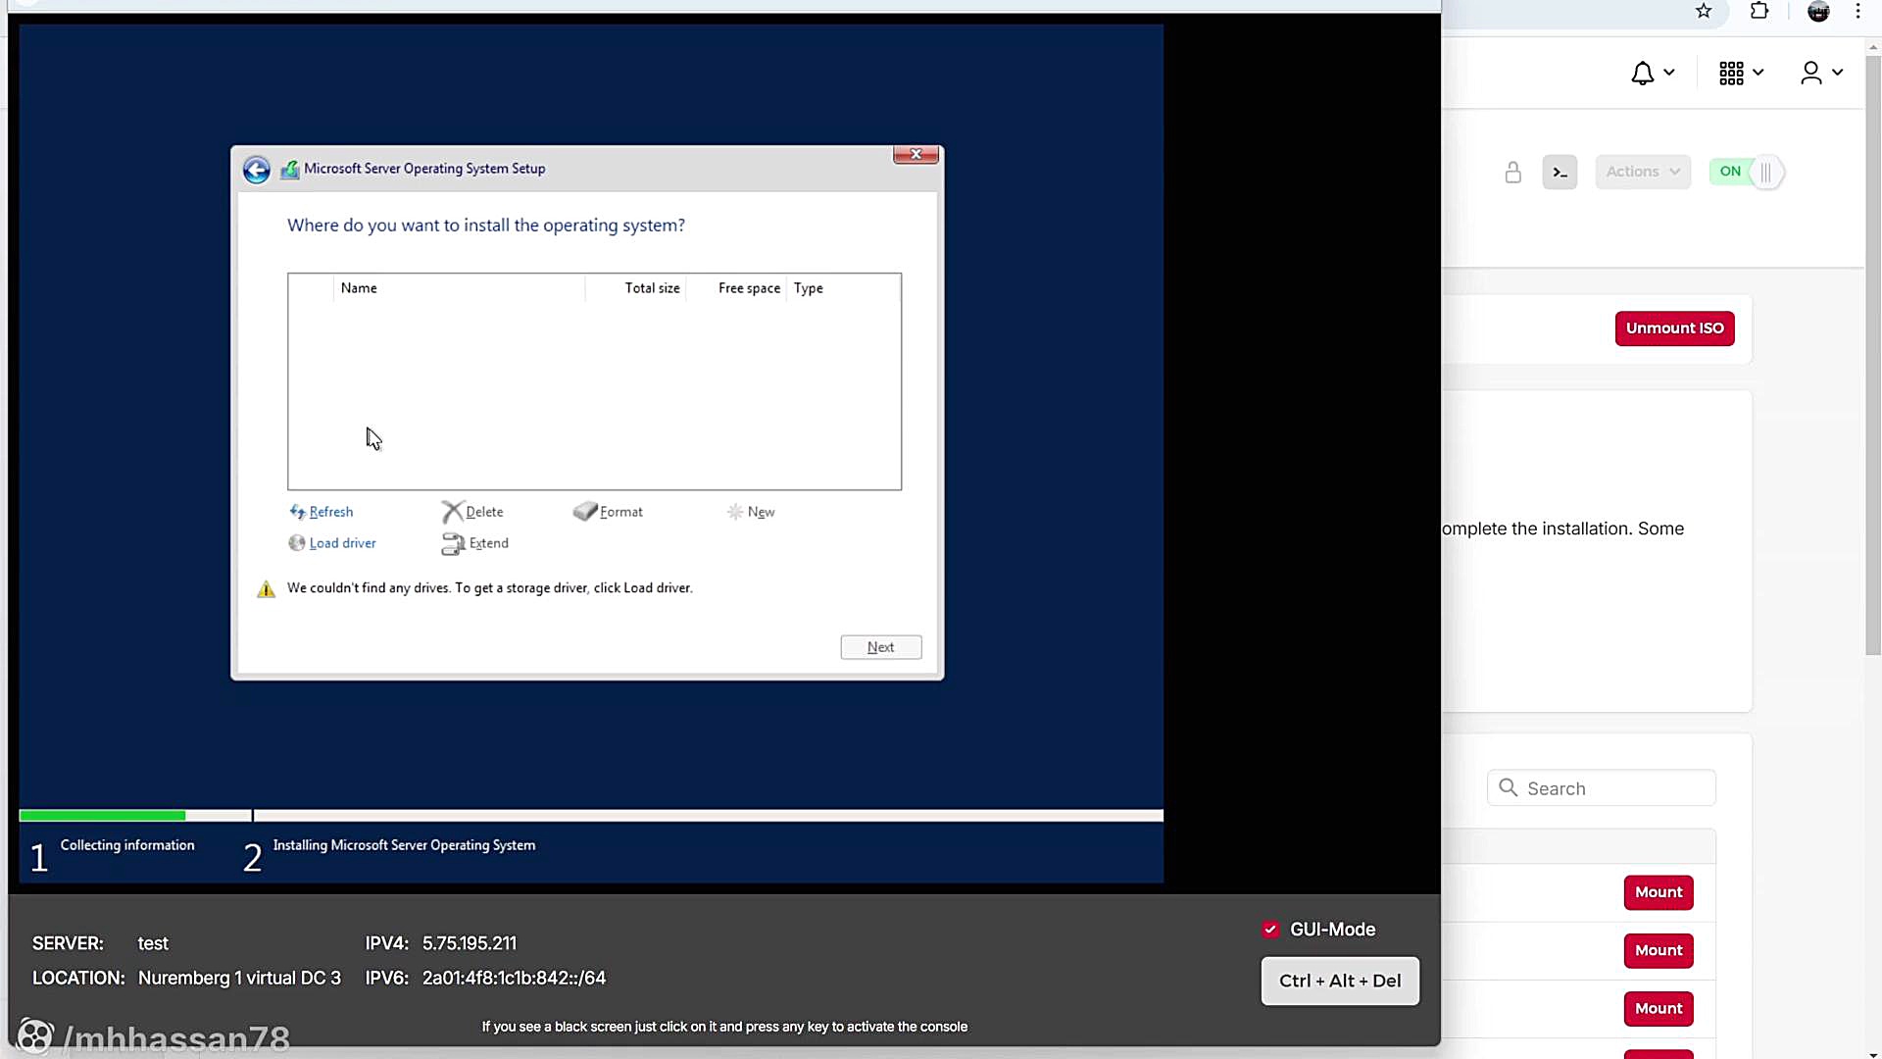
Task: Open the user account menu
Action: coord(1822,73)
